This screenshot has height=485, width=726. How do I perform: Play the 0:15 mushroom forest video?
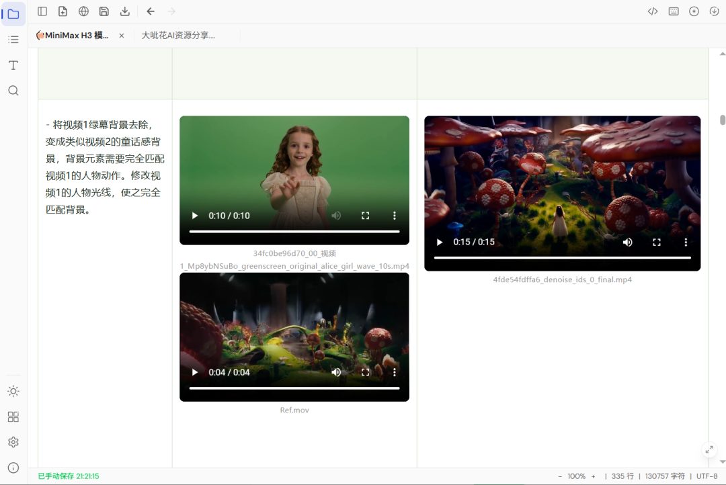pos(440,242)
